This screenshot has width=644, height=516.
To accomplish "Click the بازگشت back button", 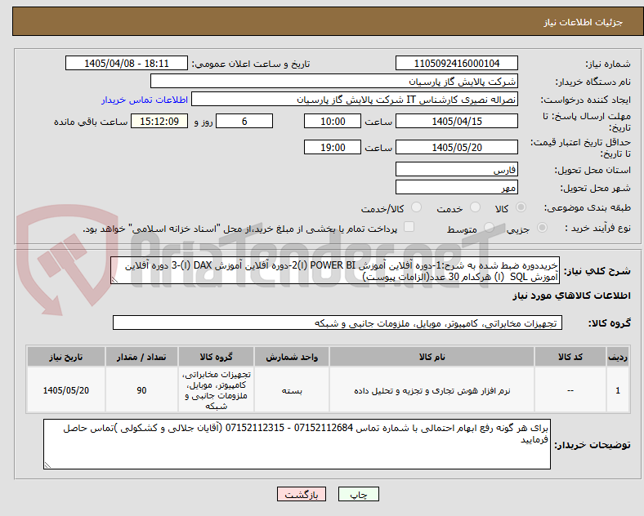I will [302, 494].
